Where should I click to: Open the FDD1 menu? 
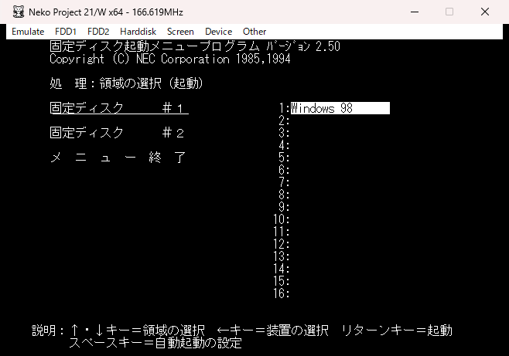coord(66,32)
